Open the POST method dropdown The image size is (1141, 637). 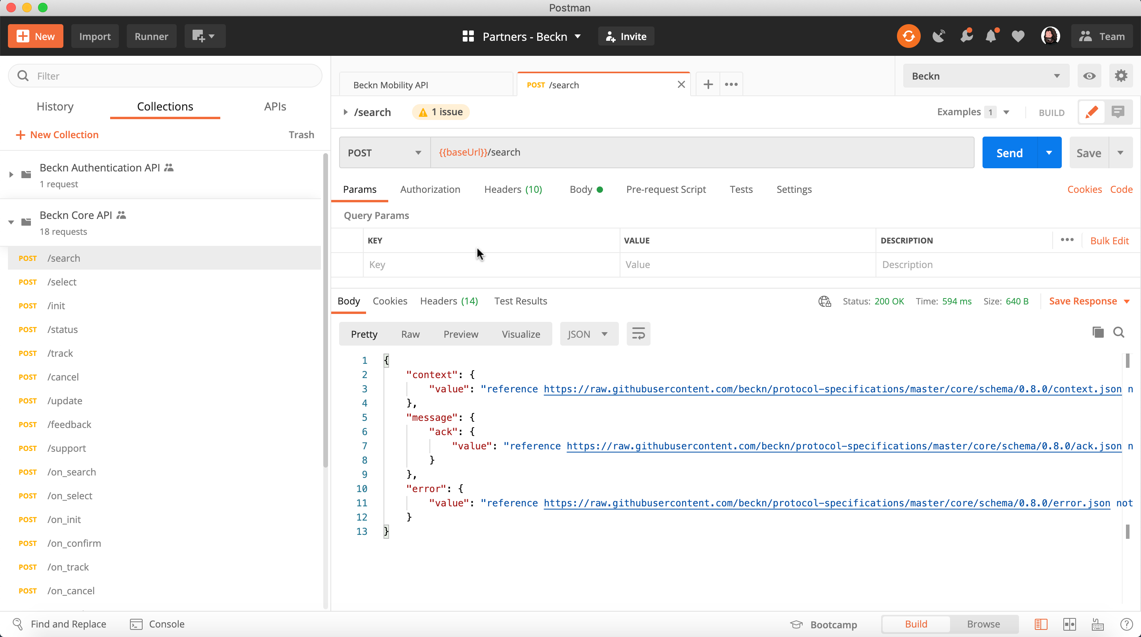[384, 153]
